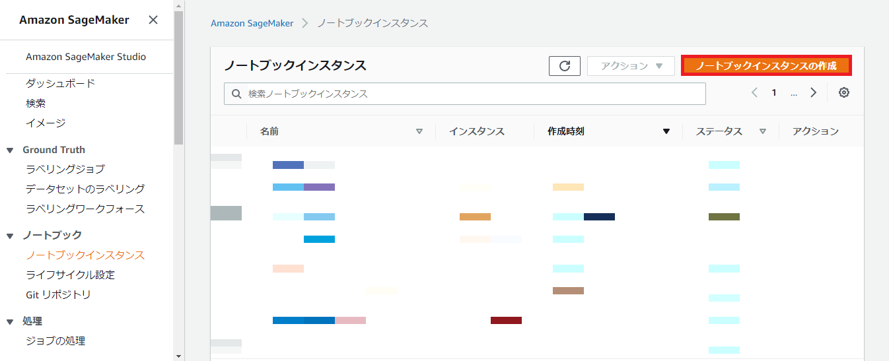This screenshot has width=889, height=361.
Task: Open the アクション dropdown
Action: (631, 66)
